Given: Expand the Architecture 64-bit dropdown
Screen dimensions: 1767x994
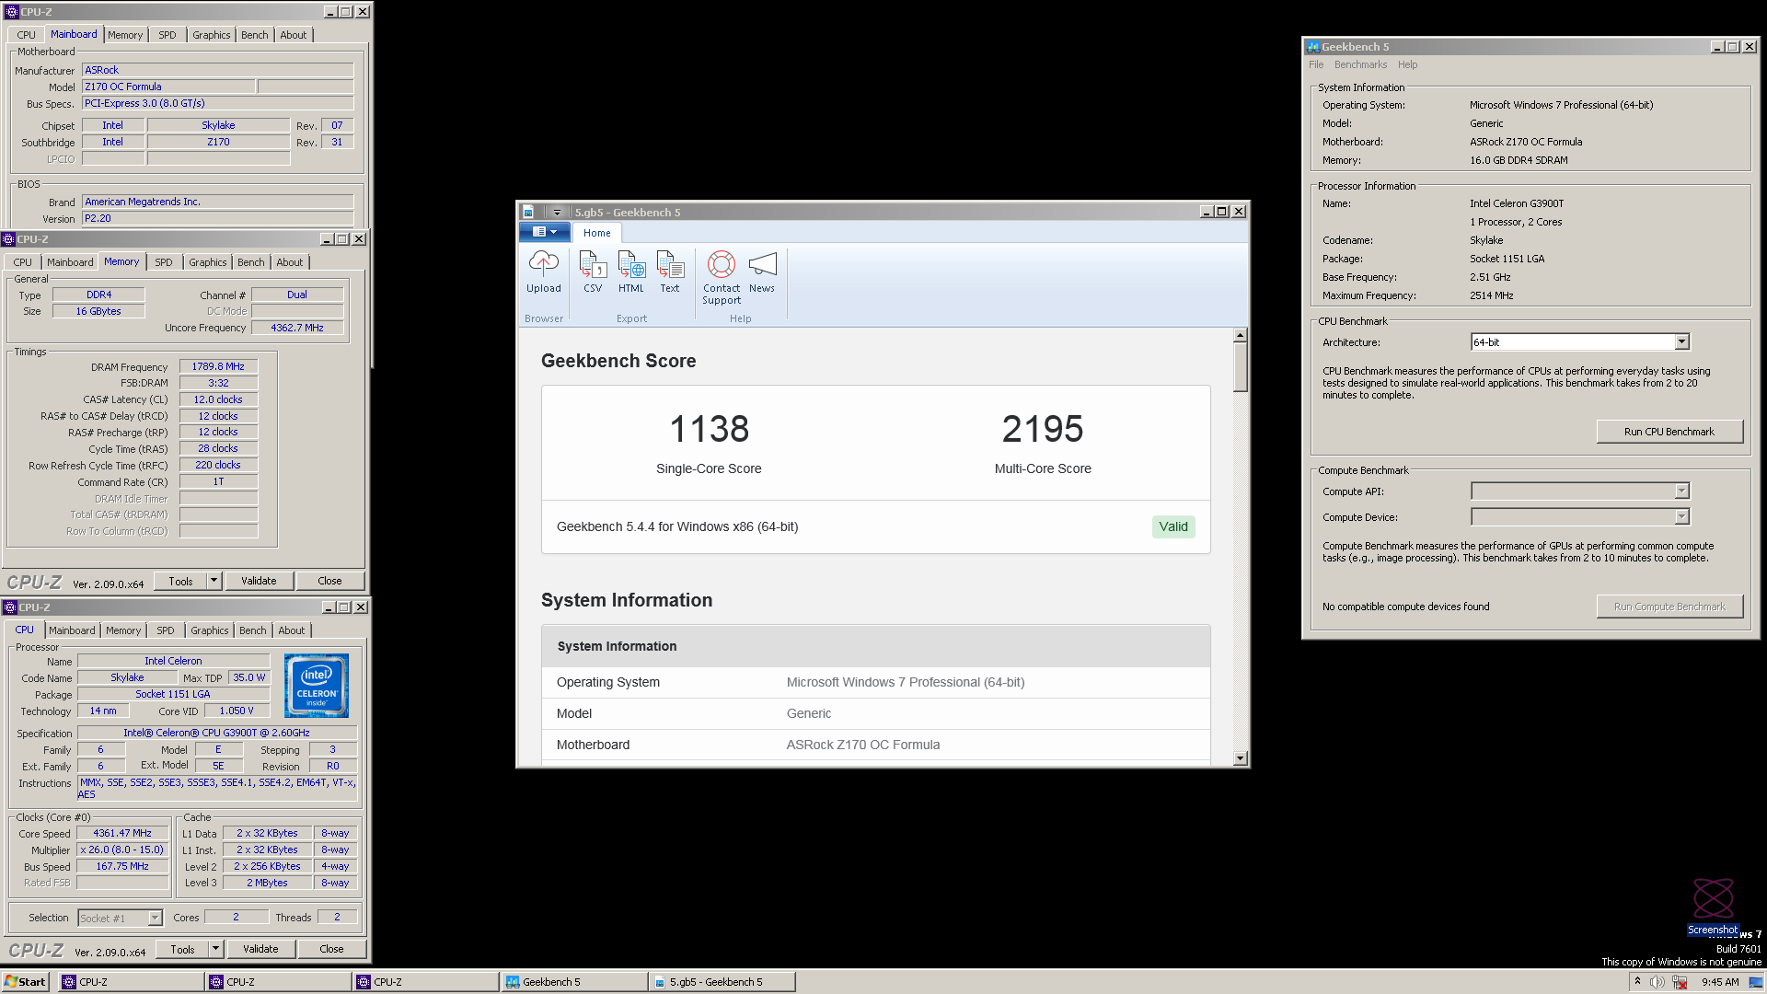Looking at the screenshot, I should pyautogui.click(x=1681, y=342).
